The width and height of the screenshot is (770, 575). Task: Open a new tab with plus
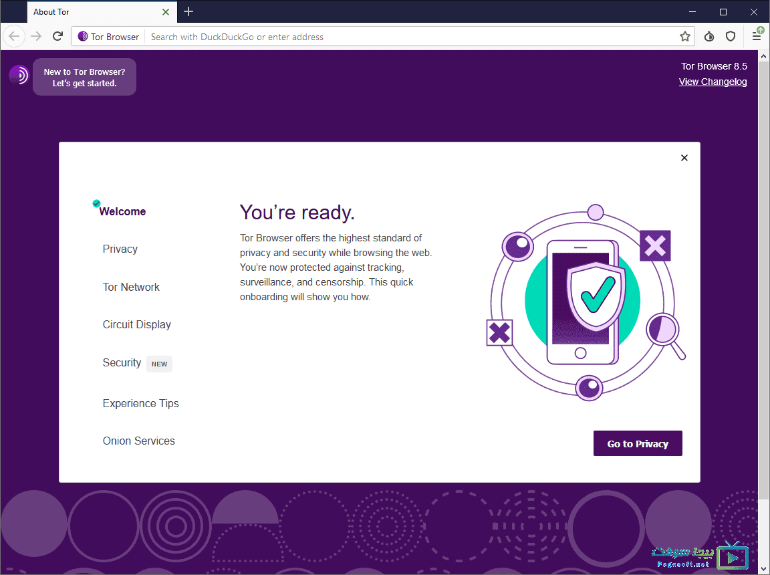click(x=188, y=11)
